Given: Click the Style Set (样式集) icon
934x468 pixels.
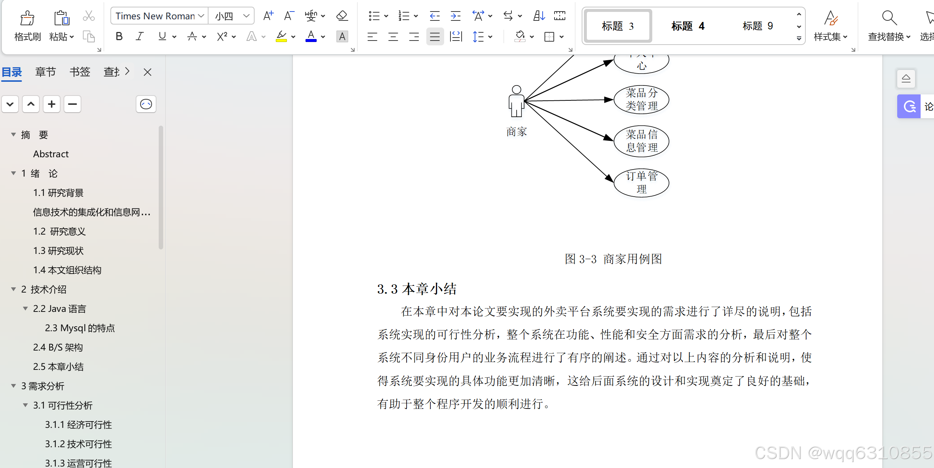Looking at the screenshot, I should (x=831, y=18).
